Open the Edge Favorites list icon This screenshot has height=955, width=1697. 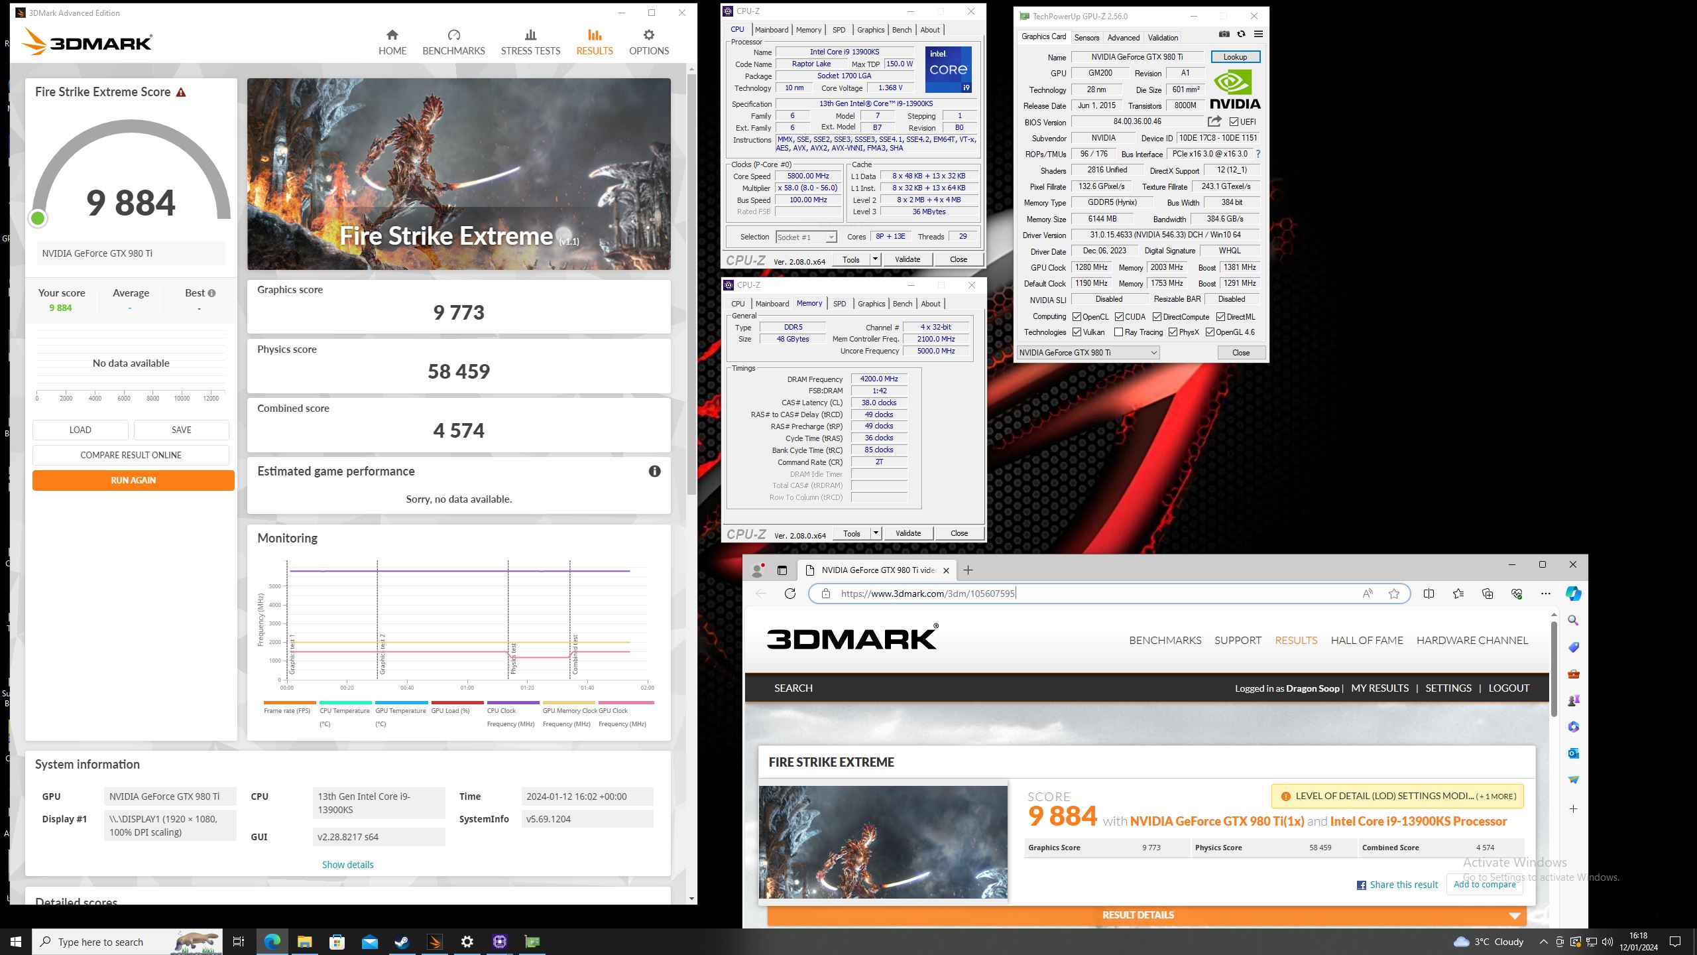tap(1458, 594)
